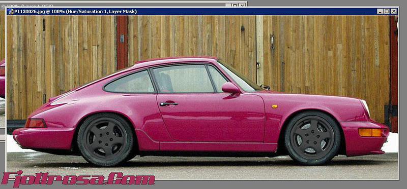
Task: Click the rear wheel hub on the canvas
Action: tap(106, 139)
